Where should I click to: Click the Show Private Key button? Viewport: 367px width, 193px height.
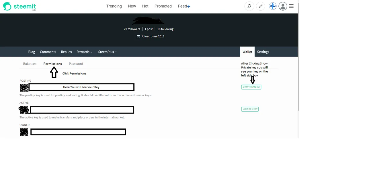[251, 87]
